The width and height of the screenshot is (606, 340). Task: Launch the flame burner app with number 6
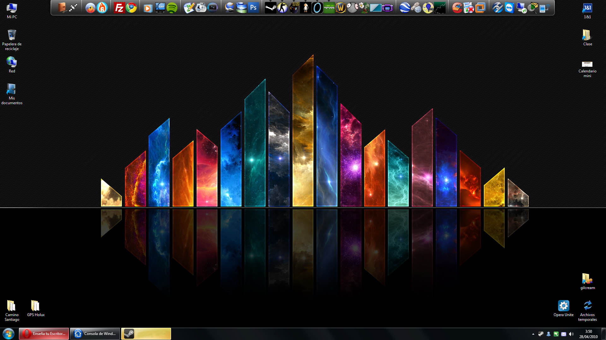pyautogui.click(x=102, y=8)
